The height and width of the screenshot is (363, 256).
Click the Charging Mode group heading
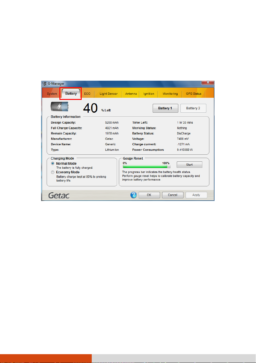(x=62, y=158)
